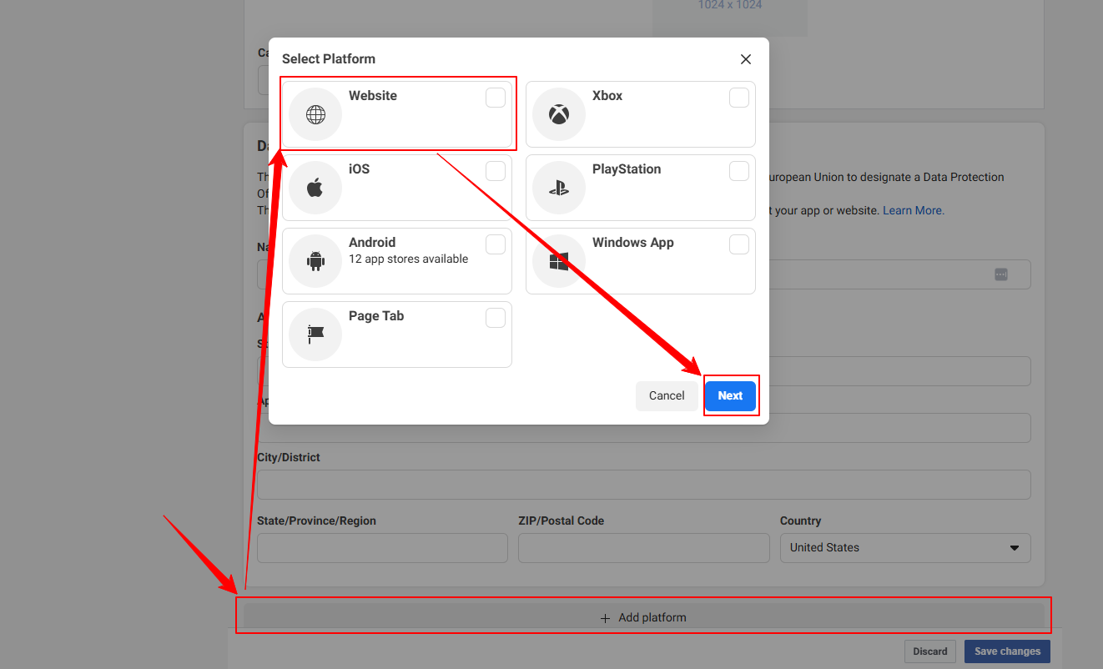1103x669 pixels.
Task: Click the State/Province/Region input field
Action: click(x=382, y=548)
